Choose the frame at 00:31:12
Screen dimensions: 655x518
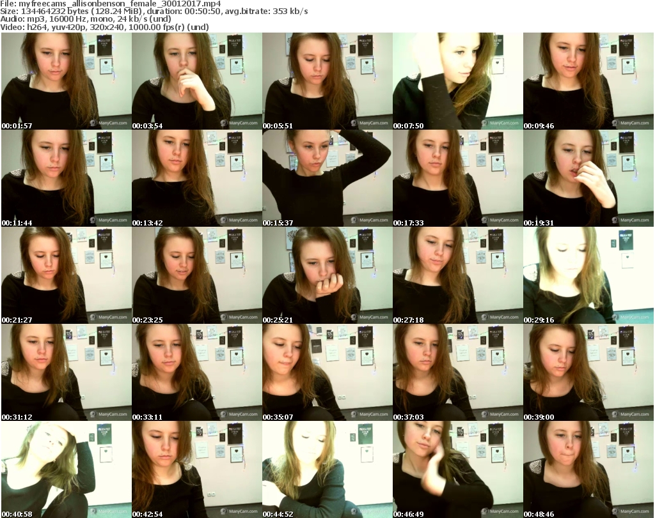click(x=67, y=372)
